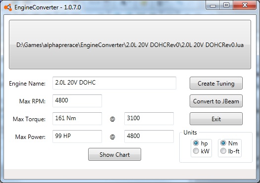Maximize the EngineConverter window

click(x=226, y=5)
